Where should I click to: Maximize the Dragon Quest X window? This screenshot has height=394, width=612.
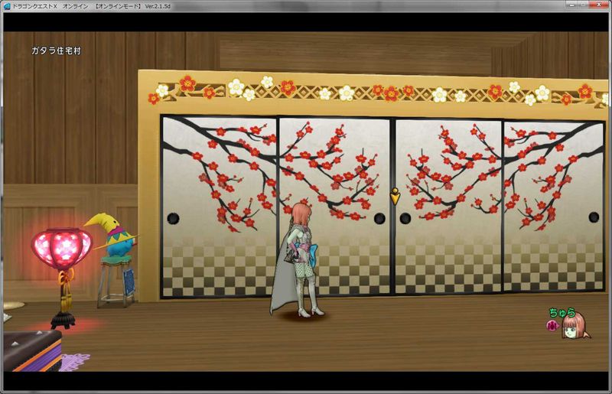click(584, 5)
